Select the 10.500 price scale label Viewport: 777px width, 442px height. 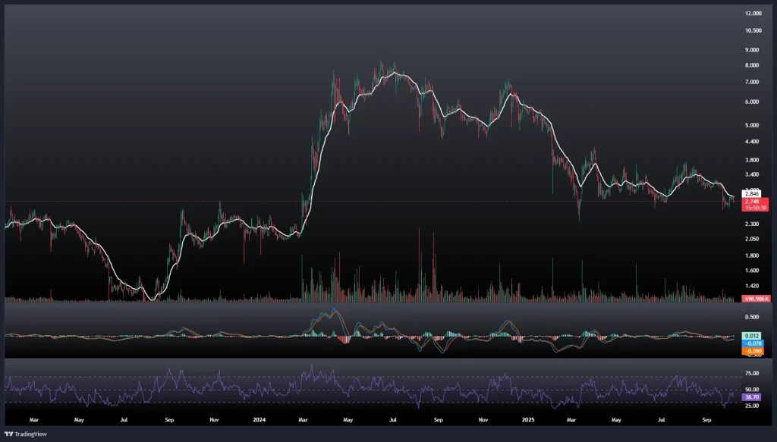coord(753,31)
